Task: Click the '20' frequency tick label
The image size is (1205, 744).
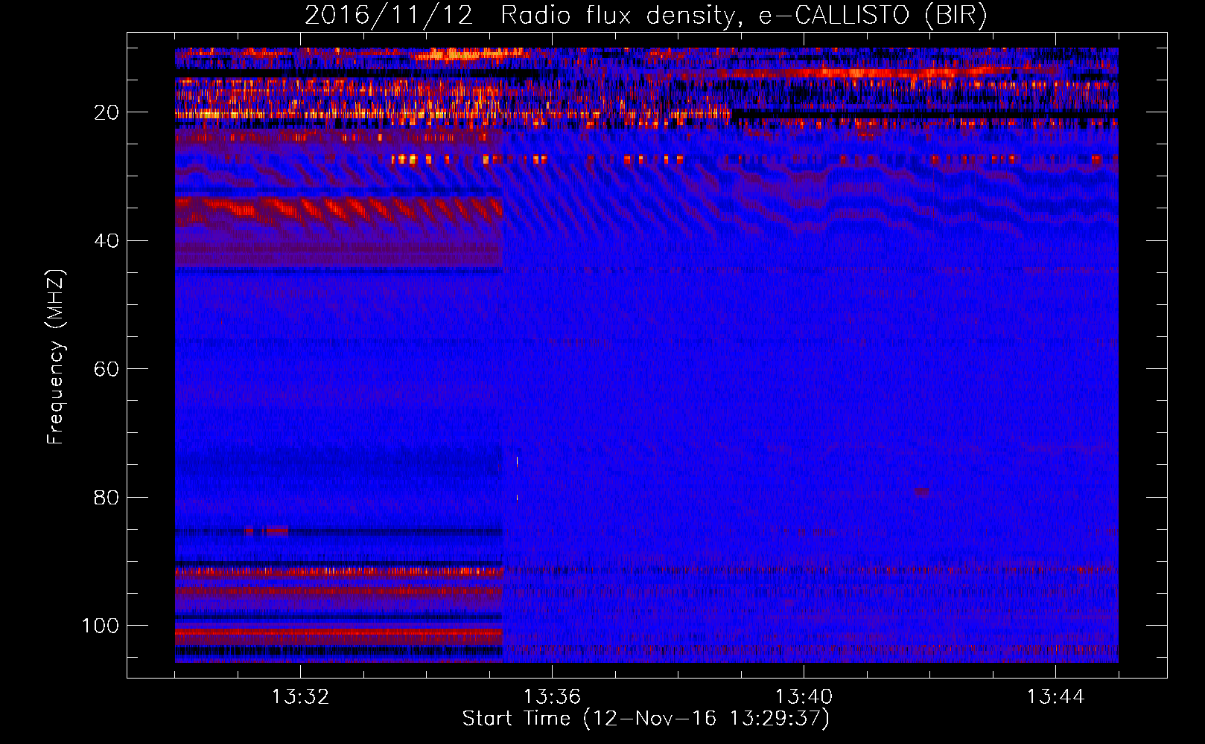Action: 106,112
